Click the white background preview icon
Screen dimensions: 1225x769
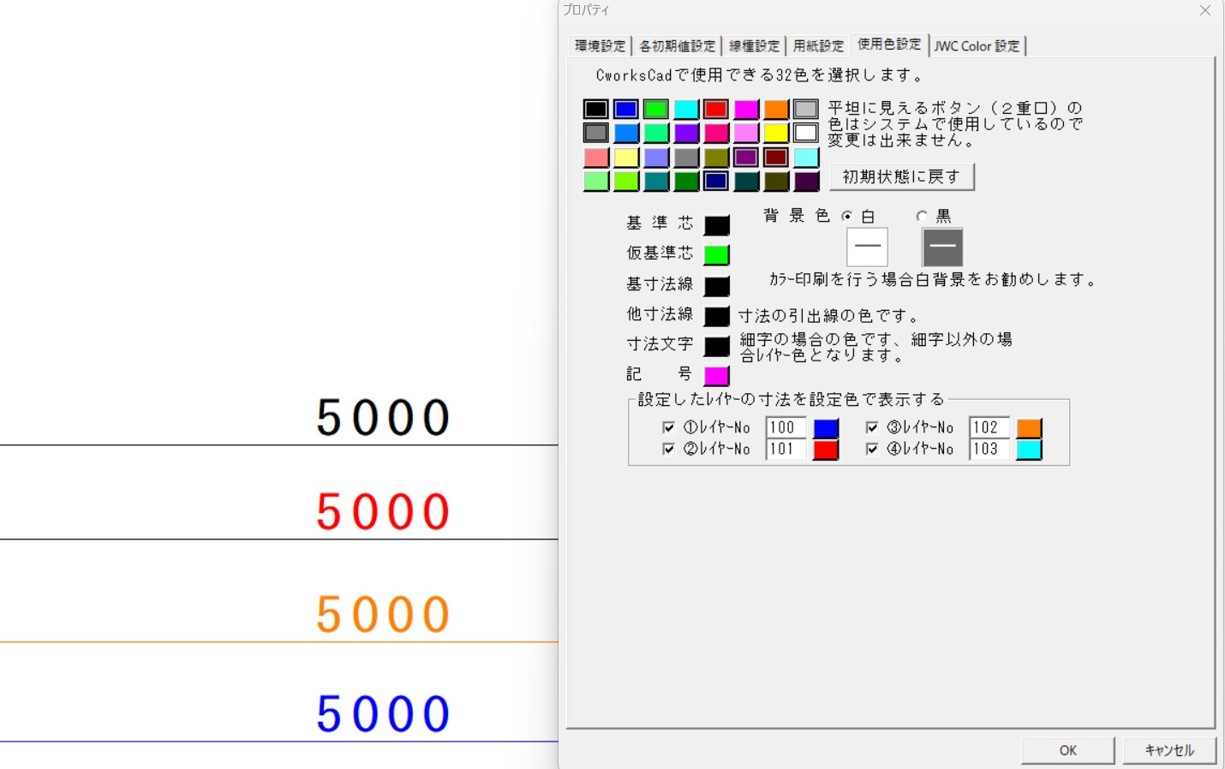pos(867,247)
